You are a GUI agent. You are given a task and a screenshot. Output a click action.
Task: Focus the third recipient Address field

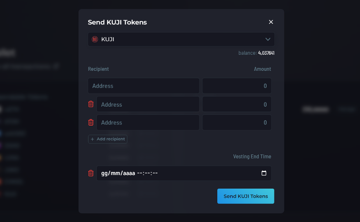(148, 122)
